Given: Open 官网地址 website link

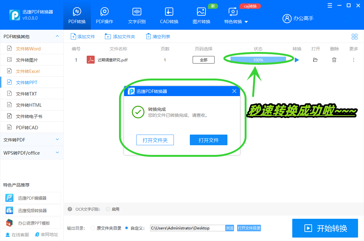Looking at the screenshot, I should 47,234.
